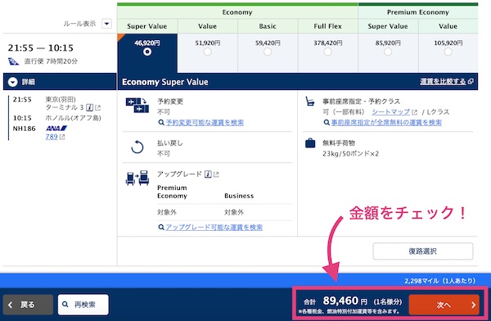This screenshot has height=321, width=491.
Task: Click external icon beside 運賃を比較する
Action: pyautogui.click(x=471, y=82)
